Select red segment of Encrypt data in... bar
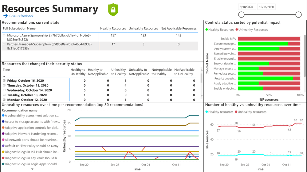Screen dimensions: 307x172 point(285,63)
